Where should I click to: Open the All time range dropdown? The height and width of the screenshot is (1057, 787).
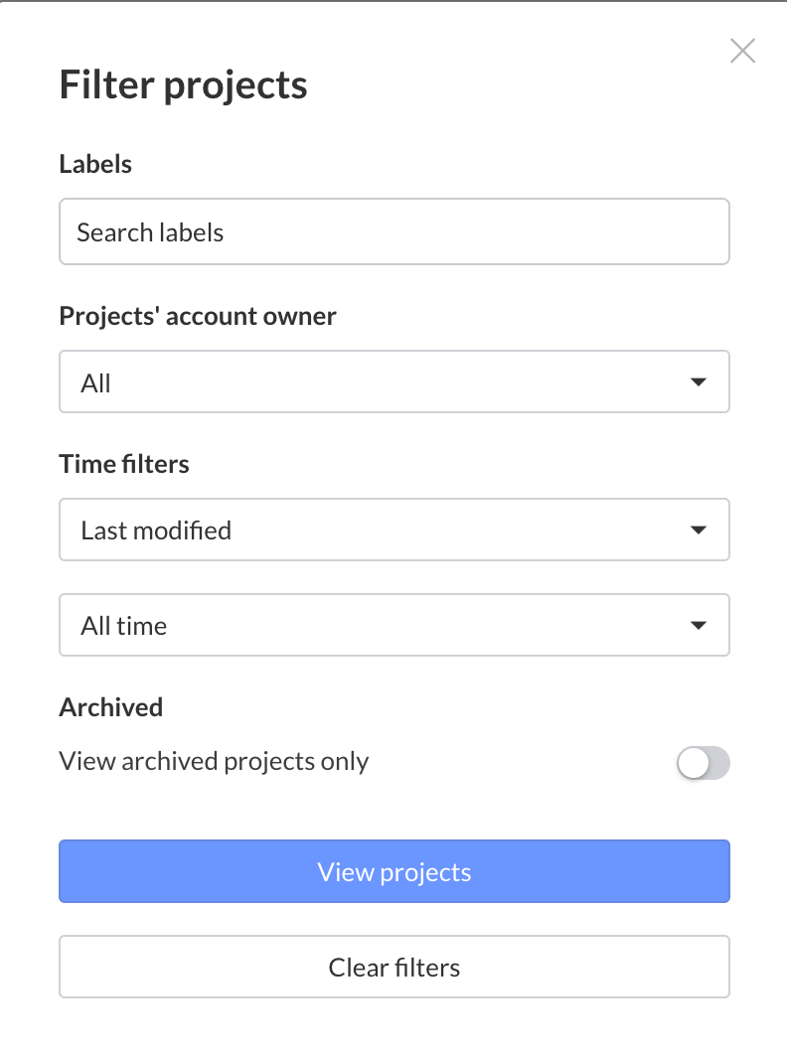tap(394, 625)
